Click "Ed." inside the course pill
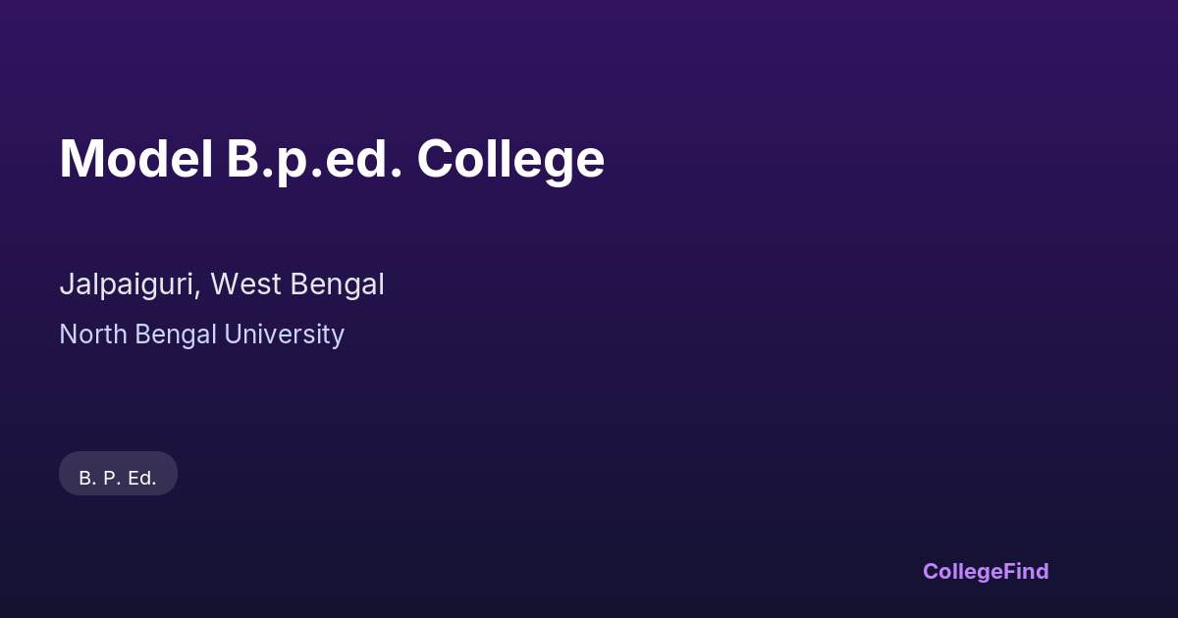Screen dimensions: 1178x618 [142, 478]
